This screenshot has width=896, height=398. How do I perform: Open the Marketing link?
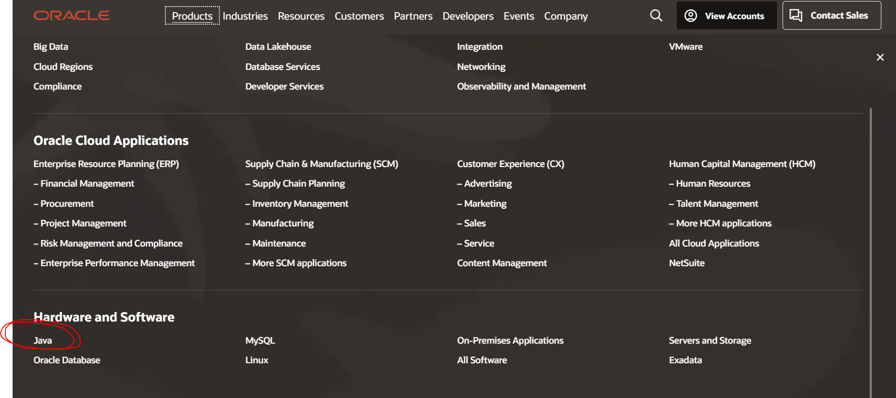(482, 204)
